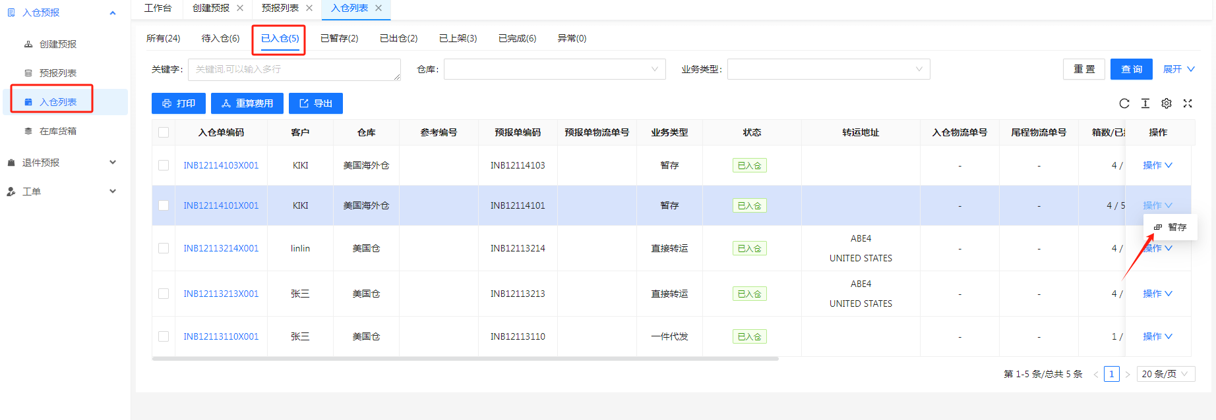1216x420 pixels.
Task: Check row INB12113110X001
Action: point(164,336)
